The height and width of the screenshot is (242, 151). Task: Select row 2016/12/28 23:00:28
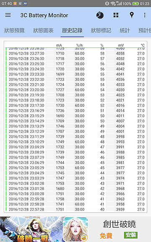coord(75,194)
